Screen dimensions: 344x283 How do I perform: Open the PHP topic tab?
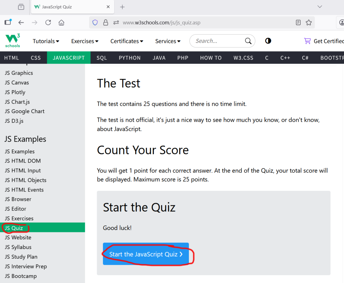pyautogui.click(x=183, y=58)
